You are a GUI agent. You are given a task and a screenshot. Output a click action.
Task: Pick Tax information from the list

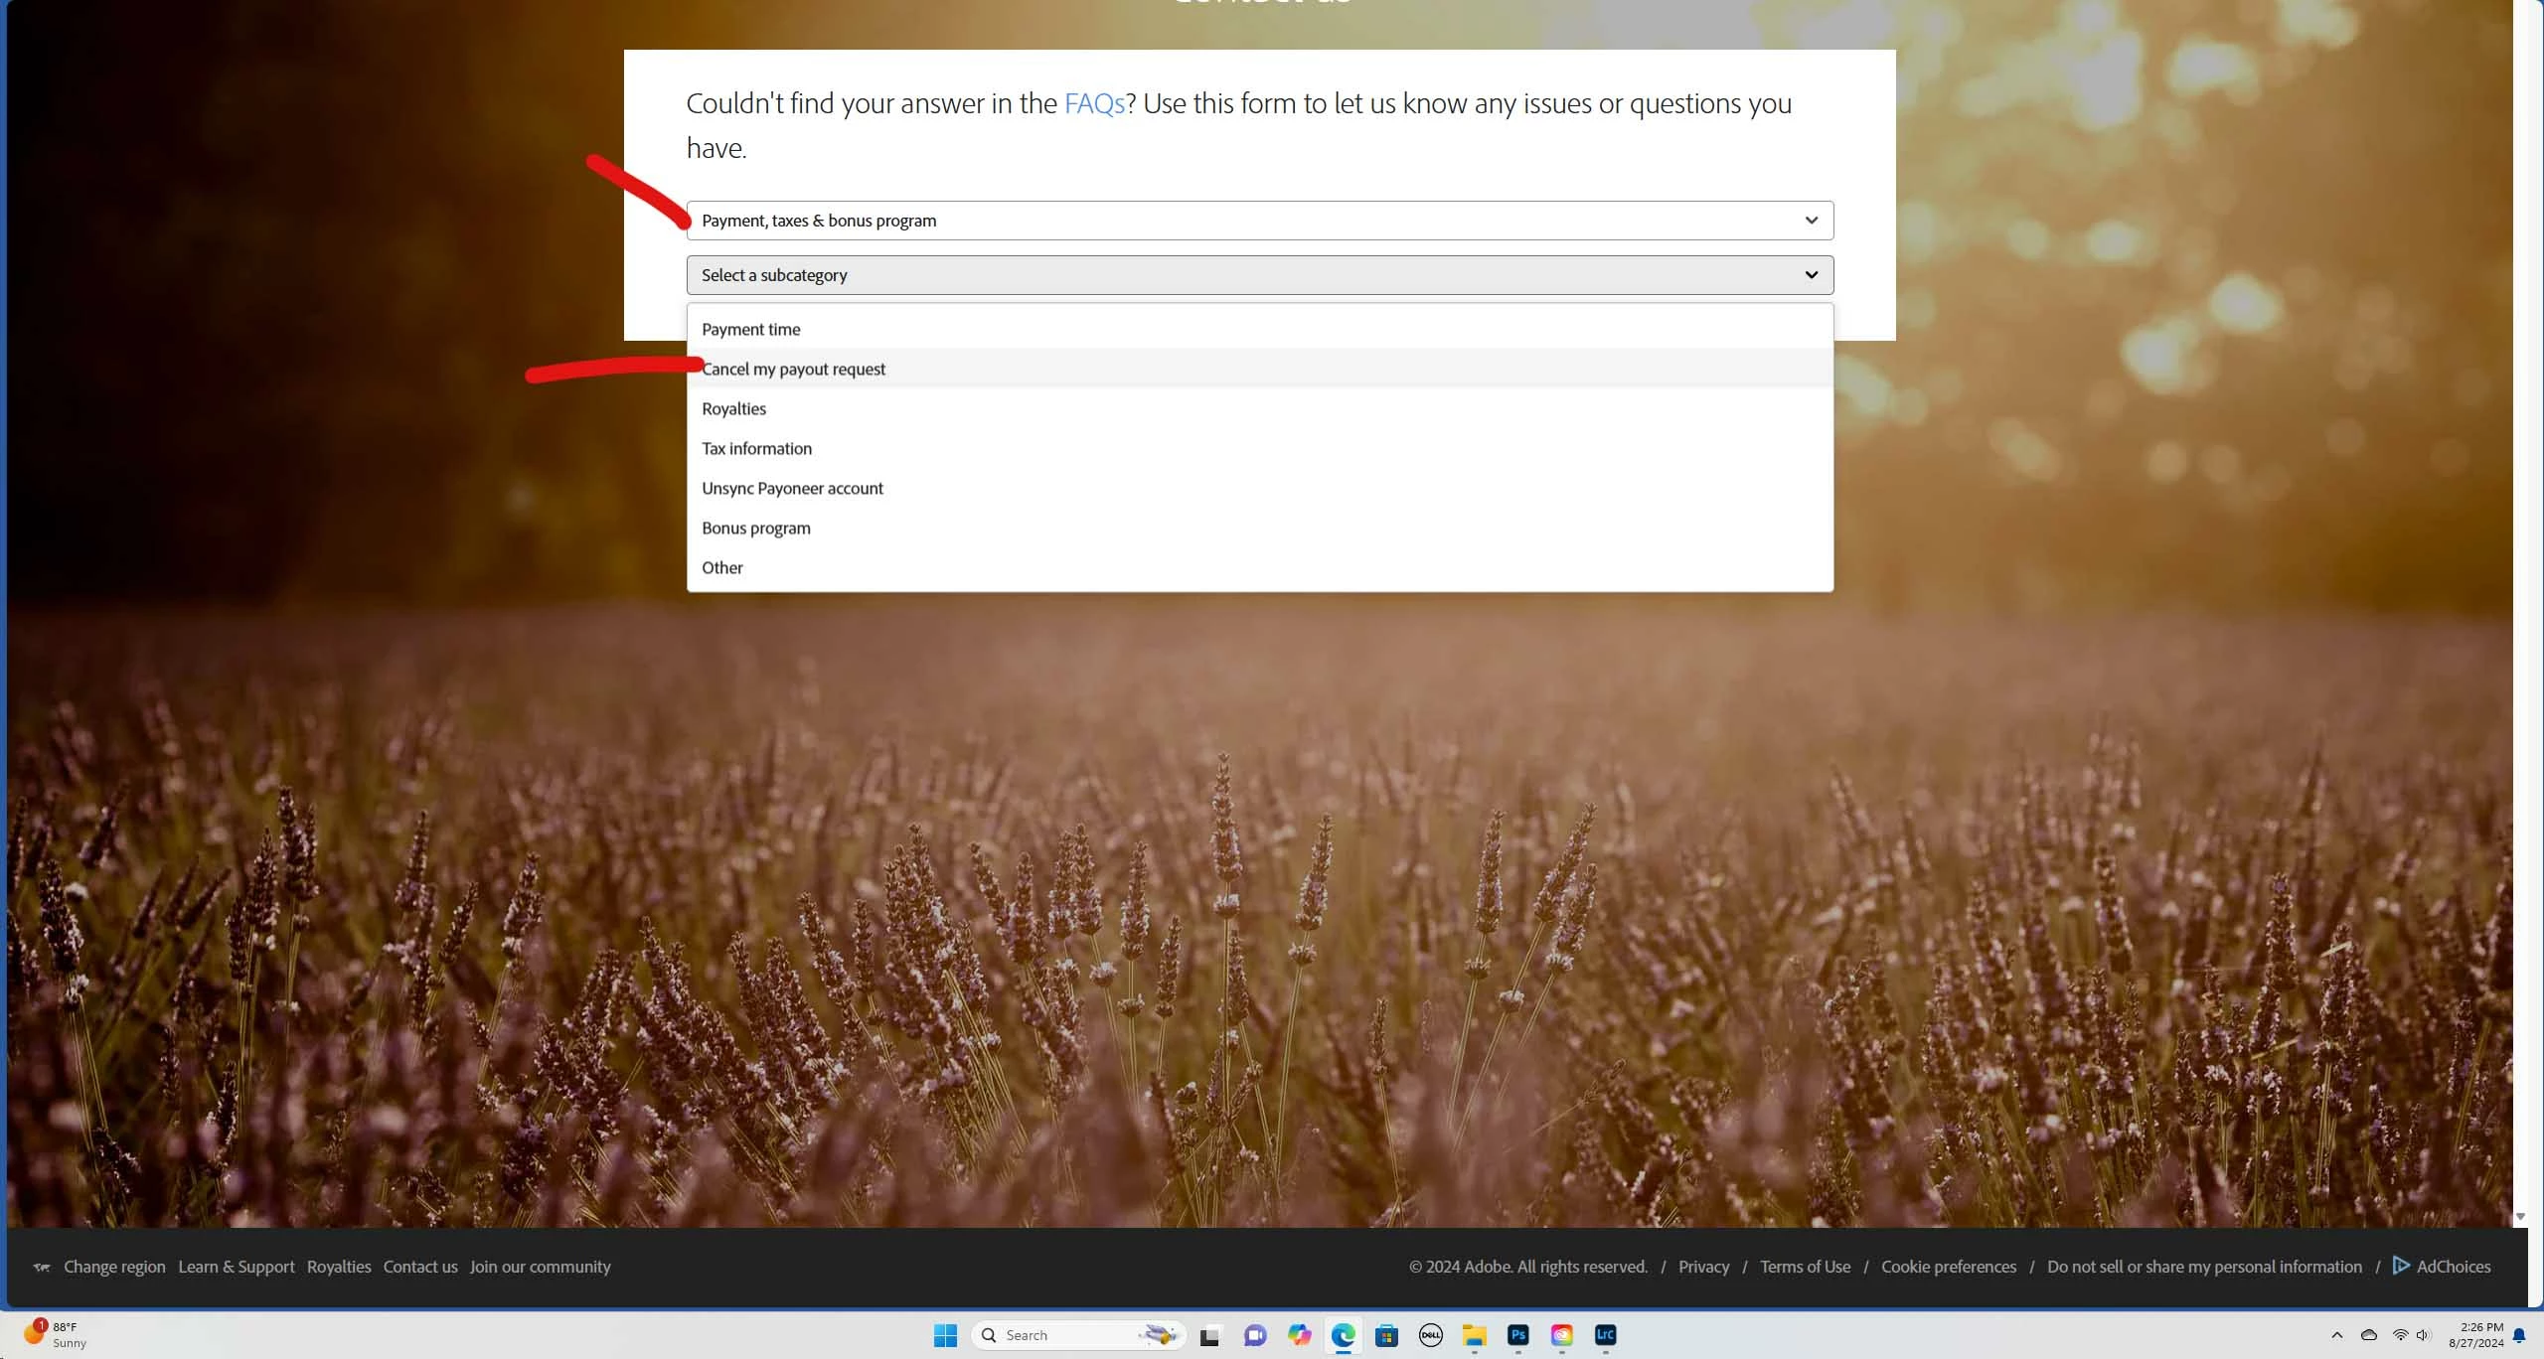[x=756, y=448]
